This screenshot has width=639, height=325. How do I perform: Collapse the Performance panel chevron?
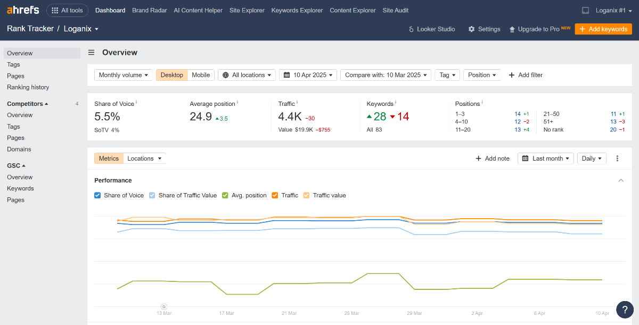(x=621, y=180)
